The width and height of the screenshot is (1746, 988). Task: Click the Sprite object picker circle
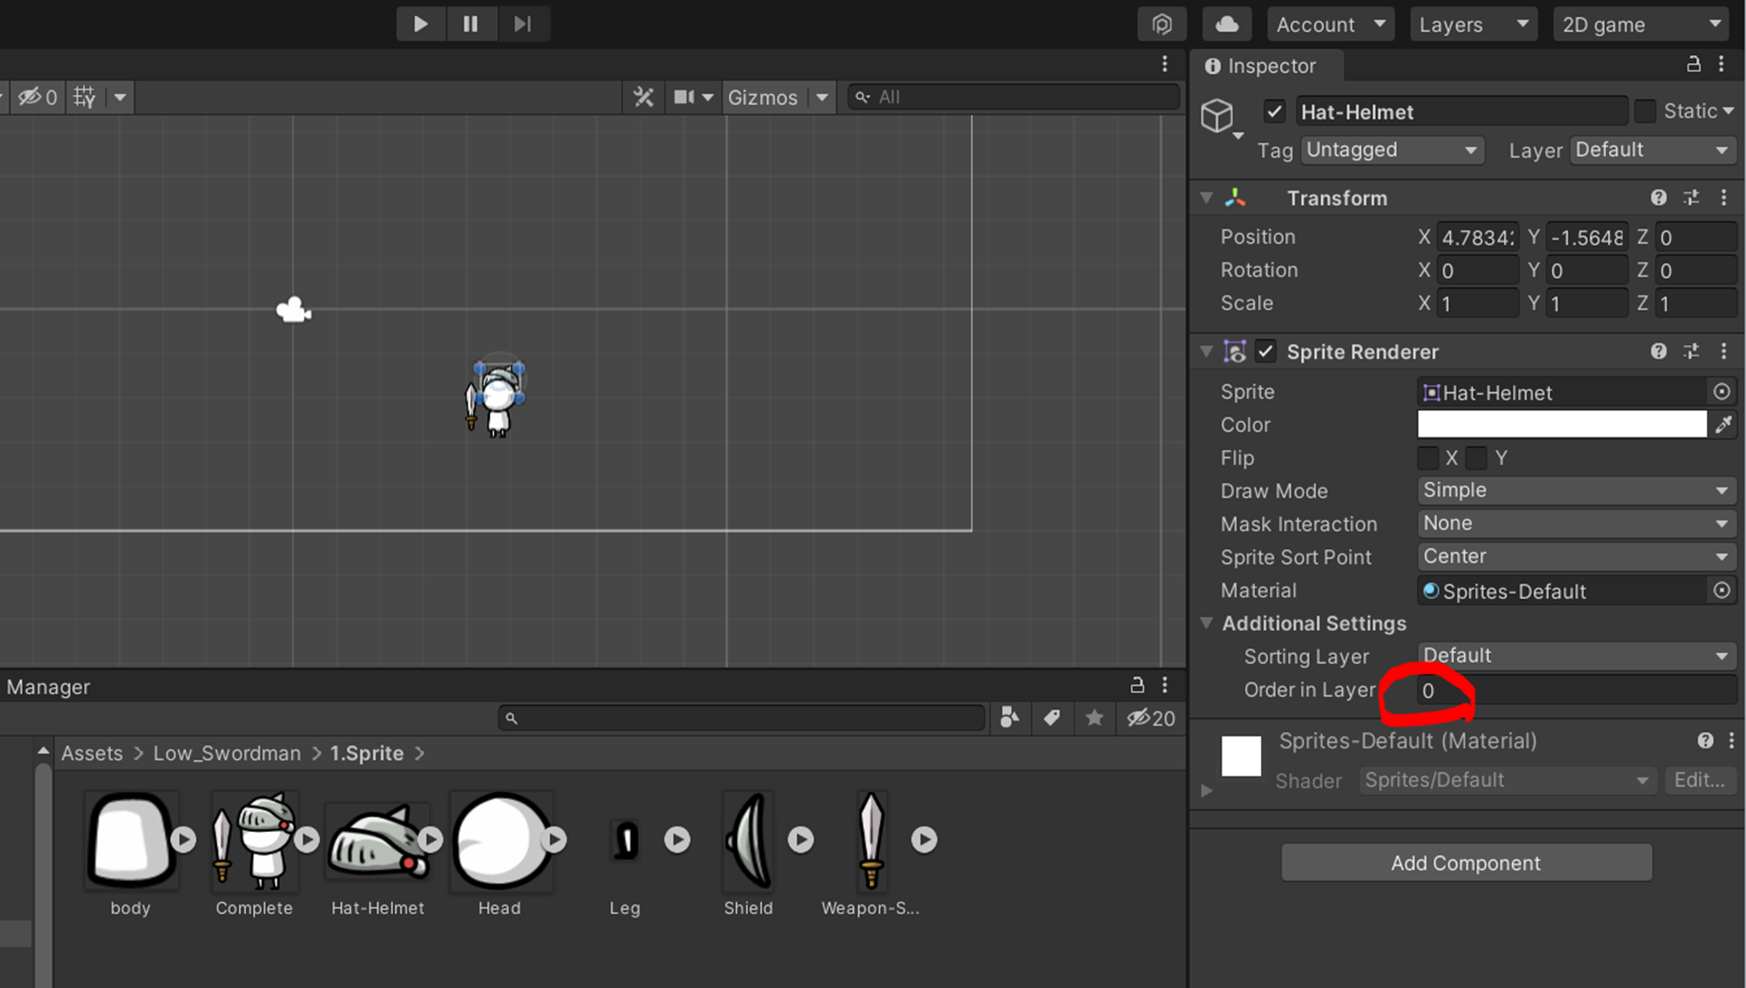click(1721, 392)
